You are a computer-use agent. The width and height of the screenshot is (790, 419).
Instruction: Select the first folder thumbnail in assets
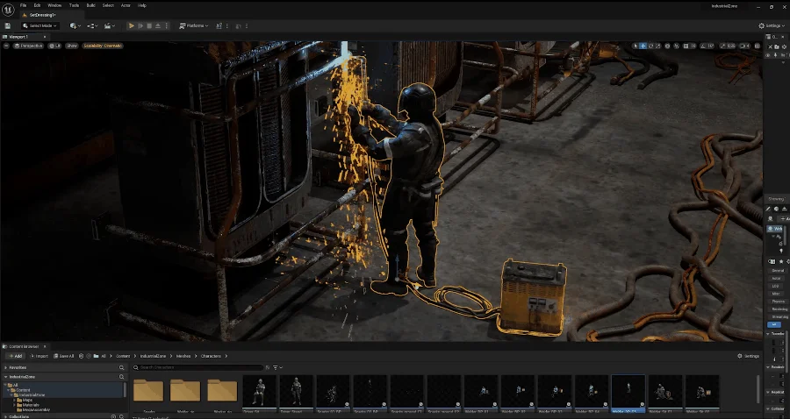click(x=148, y=391)
